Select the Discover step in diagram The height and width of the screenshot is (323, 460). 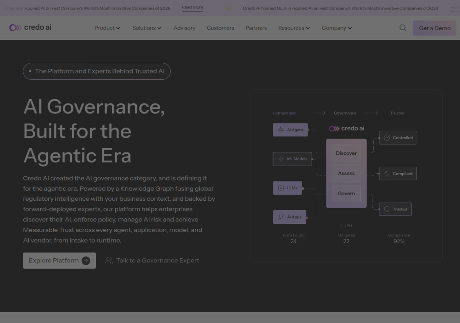[x=346, y=153]
